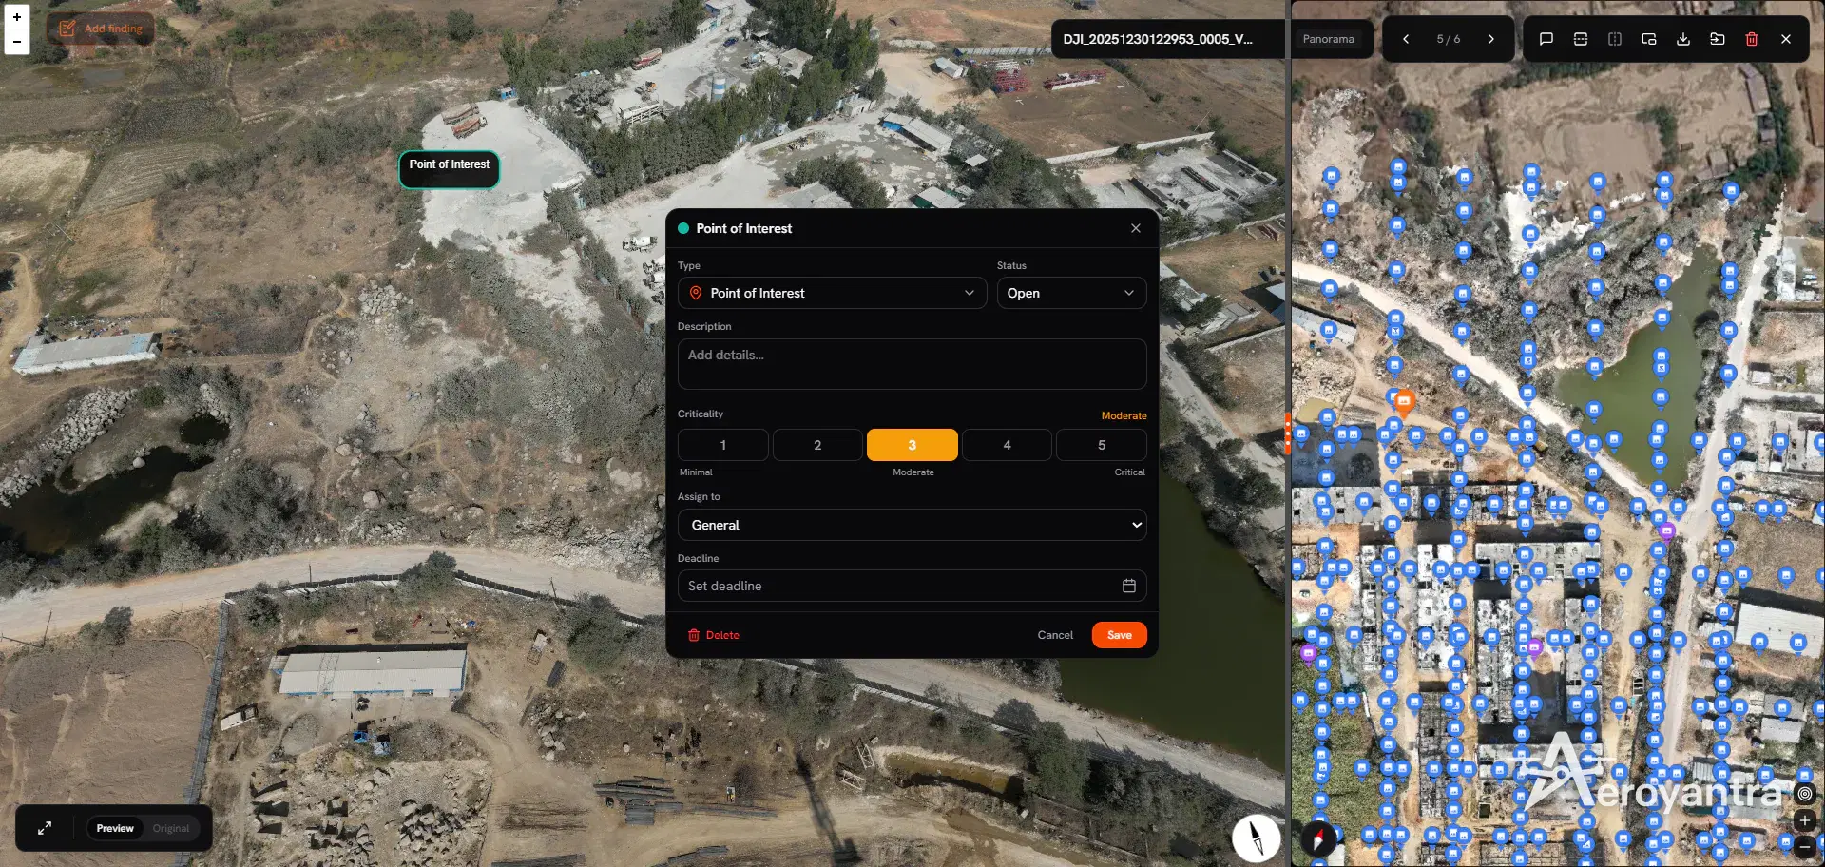This screenshot has height=867, width=1825.
Task: Open the Assign to General dropdown
Action: pos(912,525)
